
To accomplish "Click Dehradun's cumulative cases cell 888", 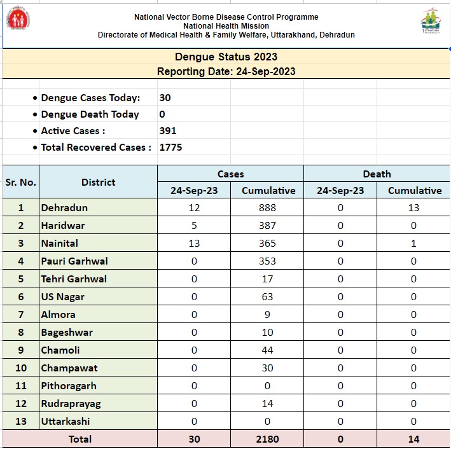I will 267,208.
